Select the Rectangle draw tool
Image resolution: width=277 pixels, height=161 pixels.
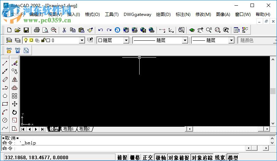(5, 104)
